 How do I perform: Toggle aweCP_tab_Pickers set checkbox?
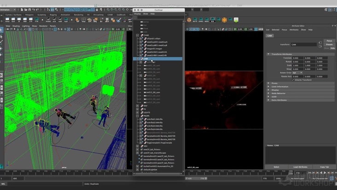(x=141, y=150)
